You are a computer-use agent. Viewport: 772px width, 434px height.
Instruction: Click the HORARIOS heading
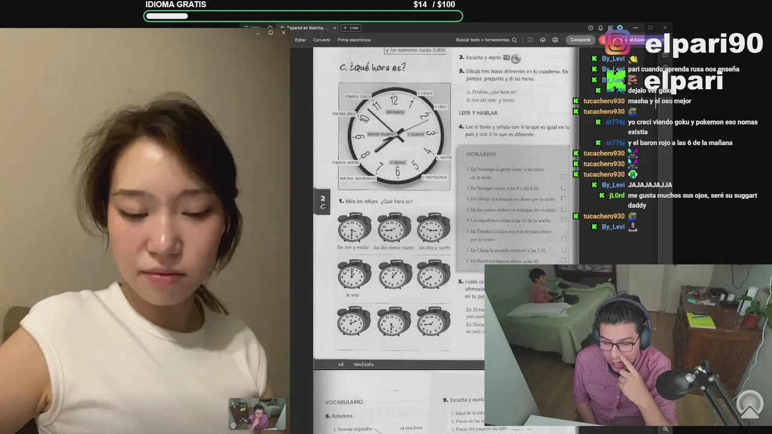481,154
